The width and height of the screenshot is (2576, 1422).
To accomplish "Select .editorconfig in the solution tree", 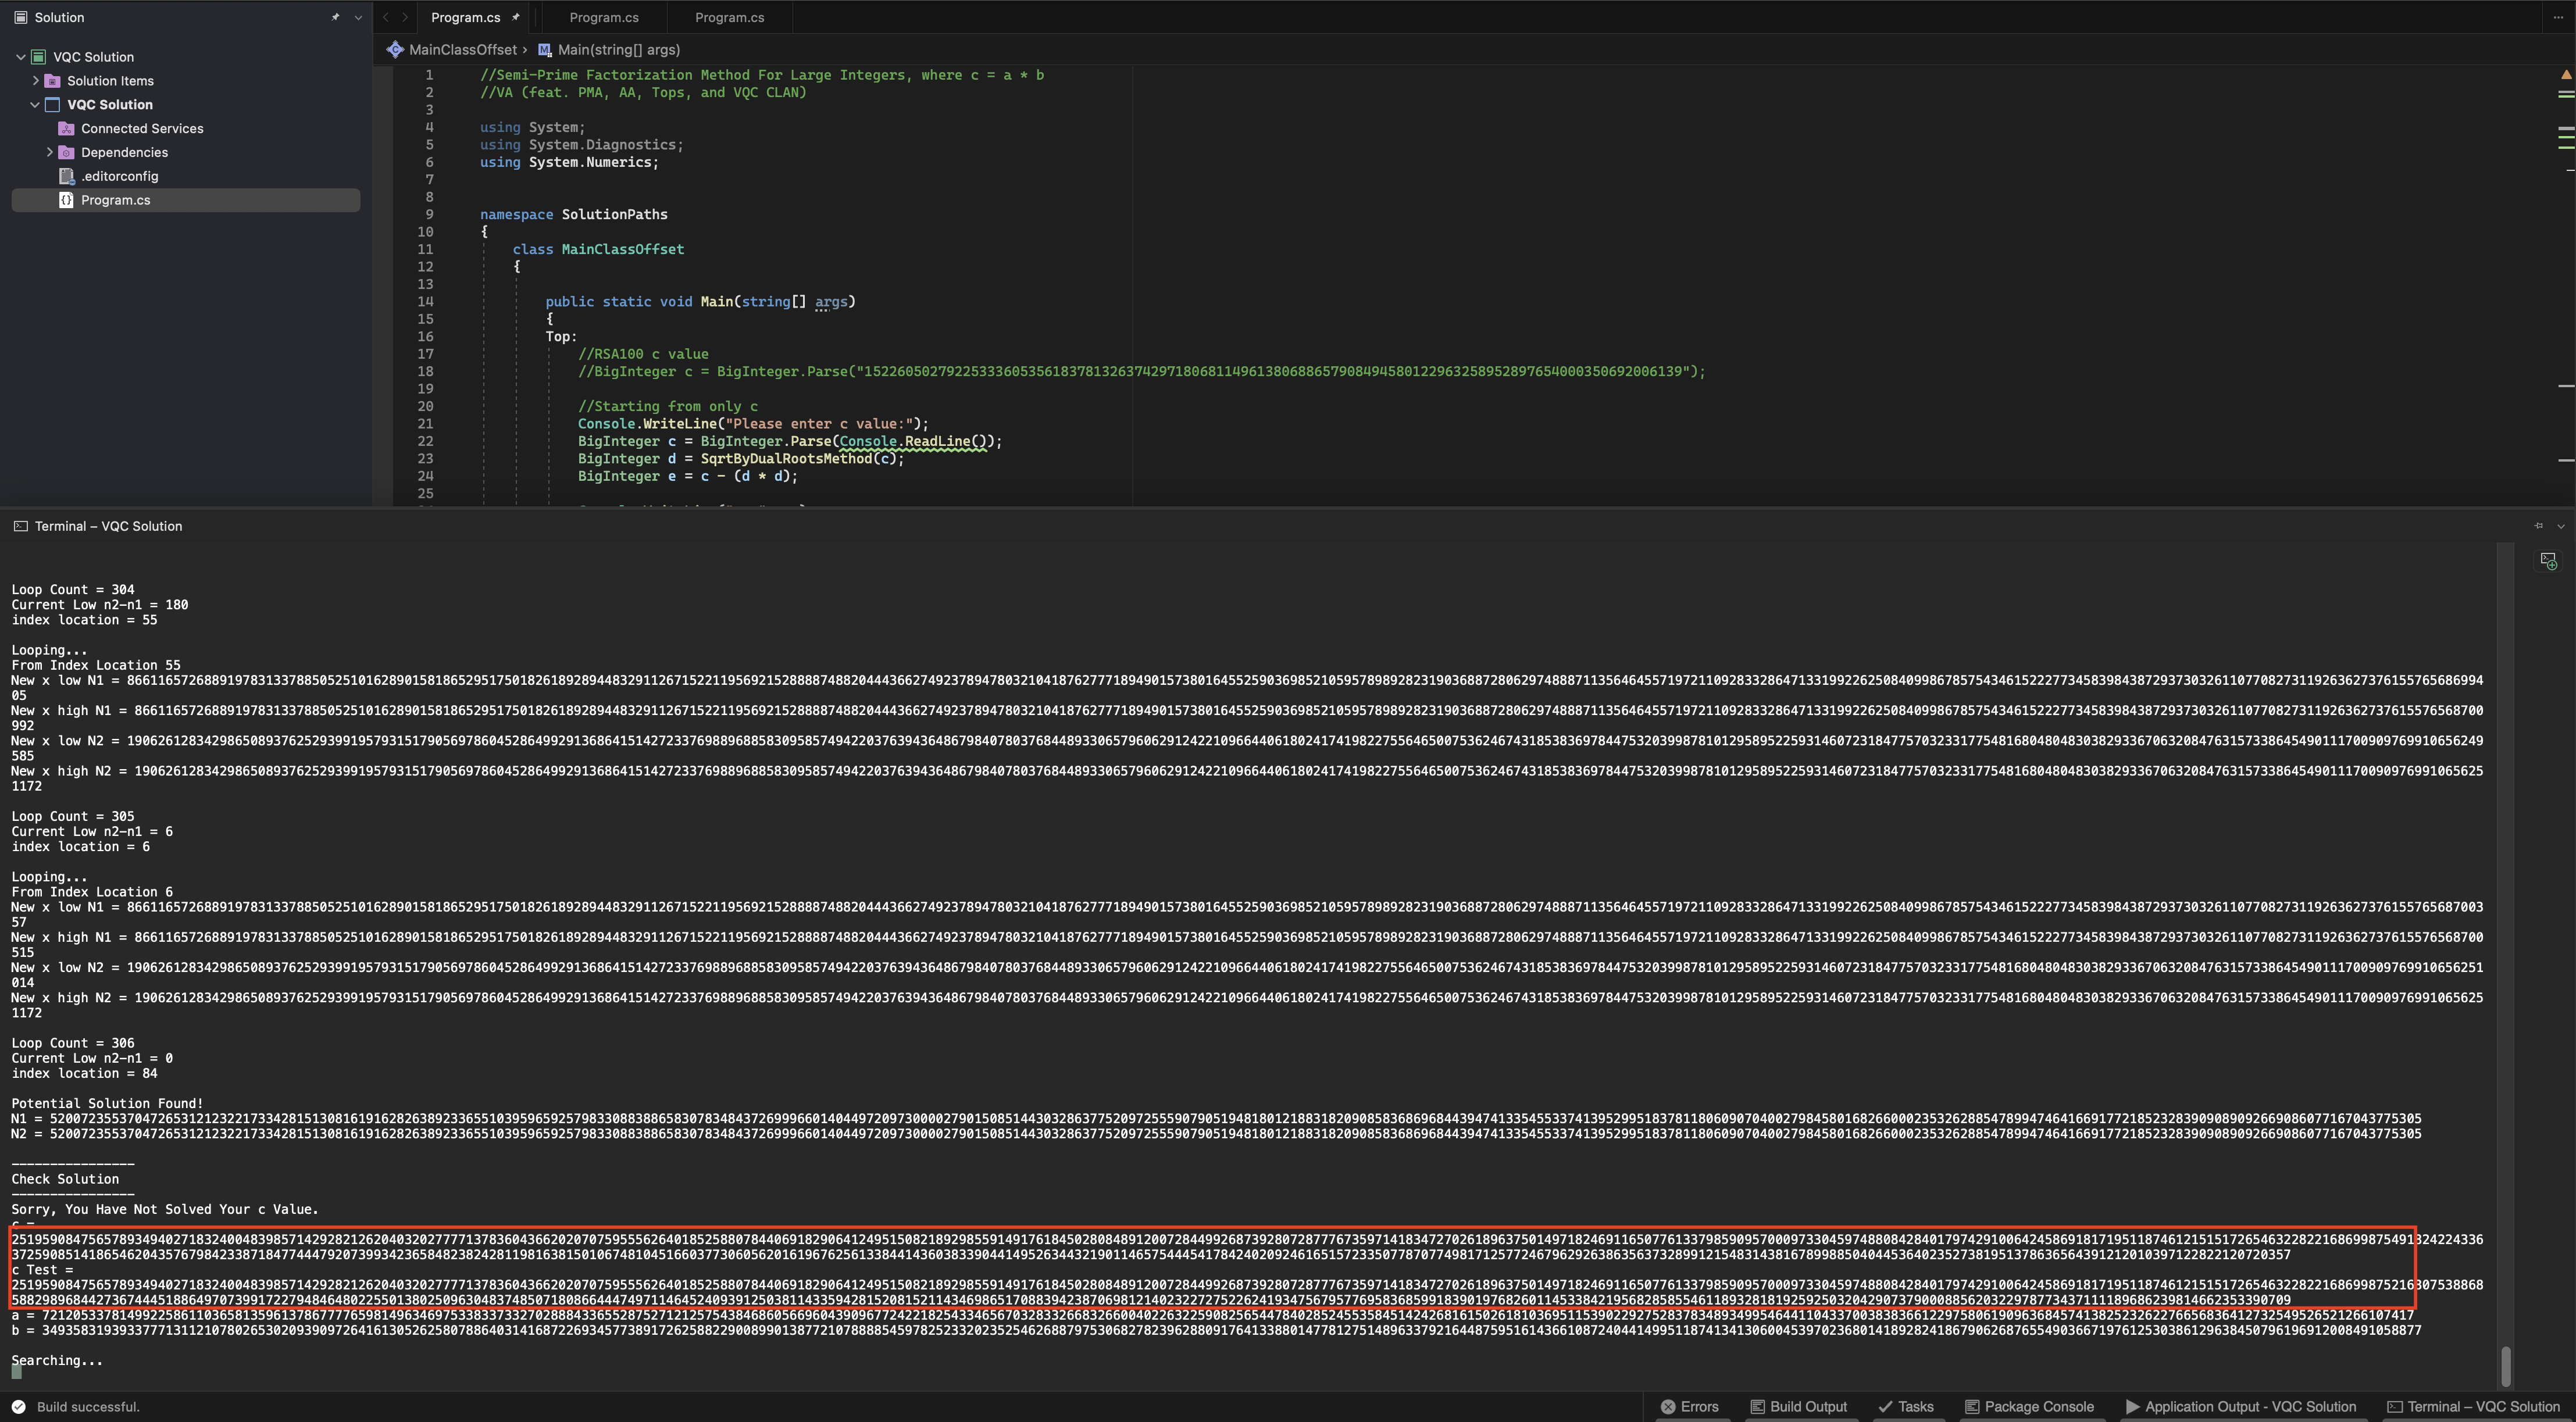I will pyautogui.click(x=120, y=176).
